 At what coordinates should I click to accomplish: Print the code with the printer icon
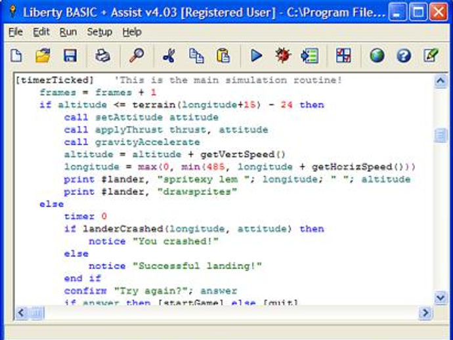[102, 55]
